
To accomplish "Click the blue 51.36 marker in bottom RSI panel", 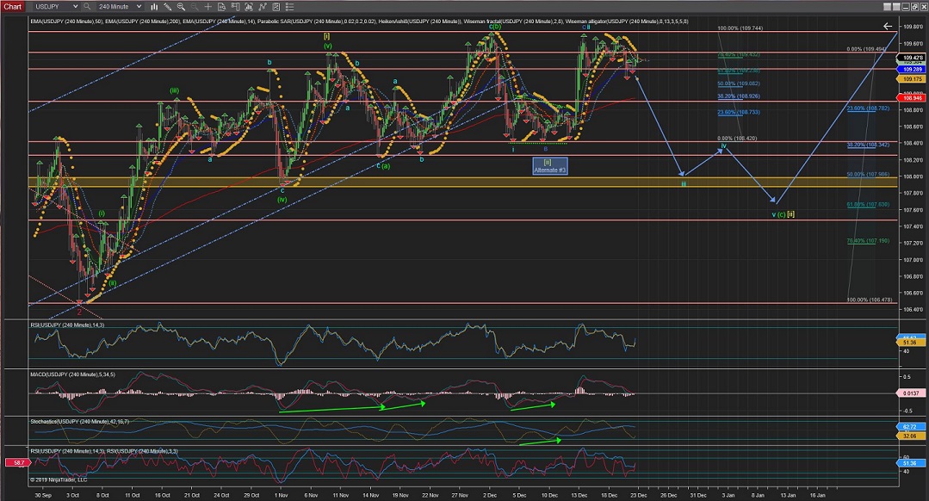I will pyautogui.click(x=910, y=463).
